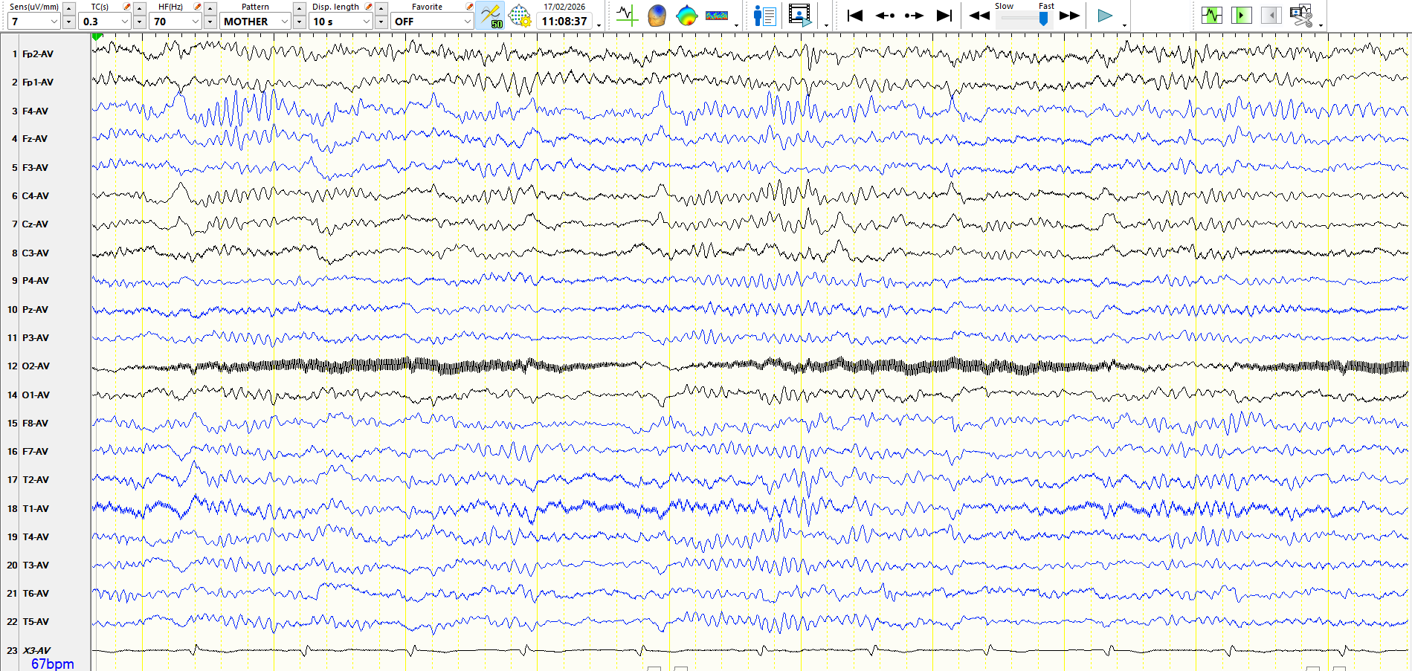Image resolution: width=1412 pixels, height=671 pixels.
Task: Select the O2-AV channel label
Action: point(36,366)
